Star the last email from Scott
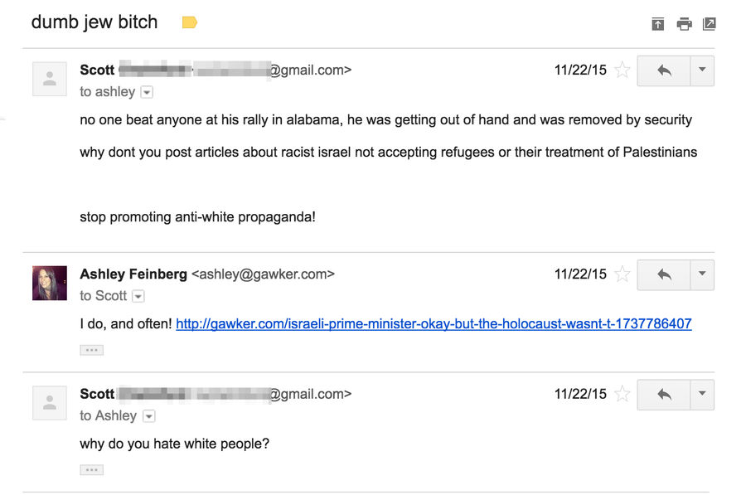This screenshot has width=746, height=495. point(622,394)
